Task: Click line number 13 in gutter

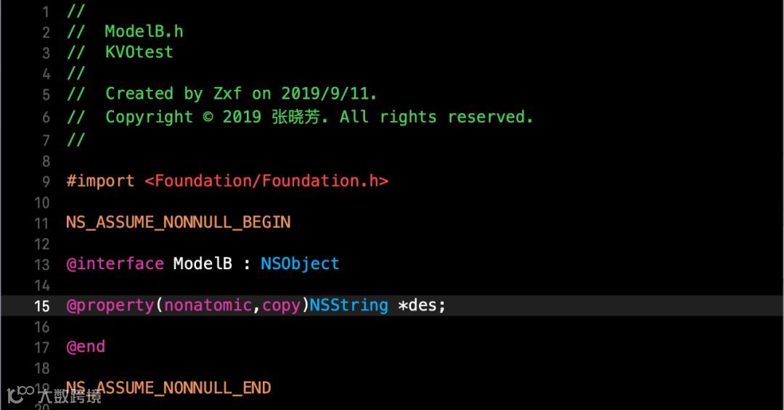Action: (x=42, y=264)
